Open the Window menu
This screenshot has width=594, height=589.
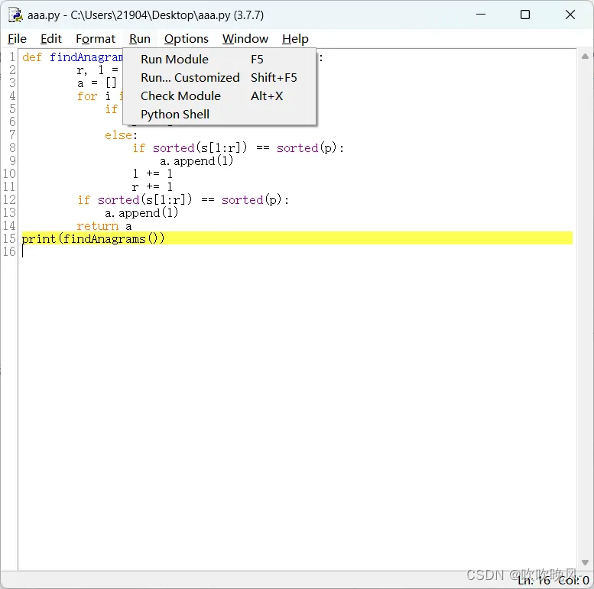click(x=245, y=39)
